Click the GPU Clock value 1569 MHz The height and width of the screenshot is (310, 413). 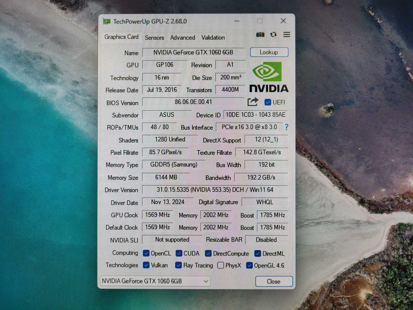point(158,215)
